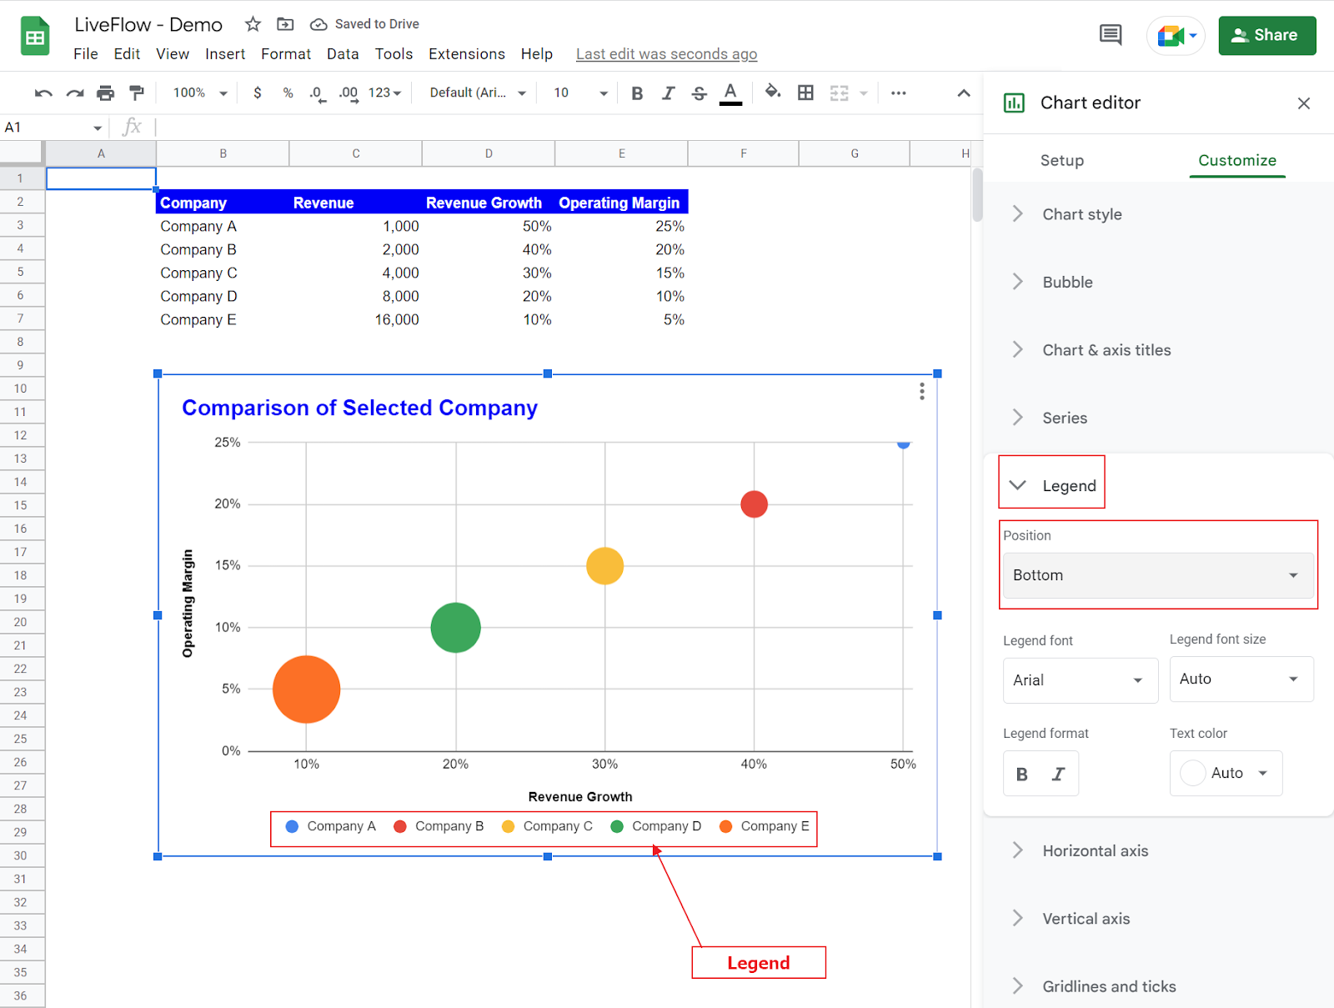Open the 123 number format dropdown
This screenshot has width=1334, height=1008.
pos(385,93)
